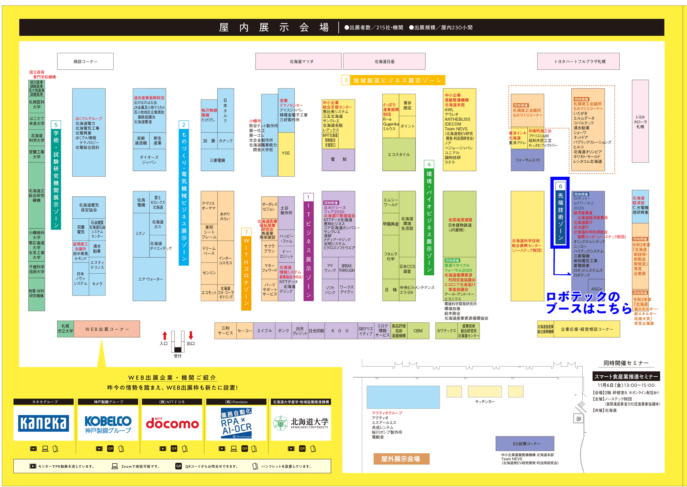
Task: Click the legend monitor icon beside モニターでPR動画
Action: coord(33,466)
